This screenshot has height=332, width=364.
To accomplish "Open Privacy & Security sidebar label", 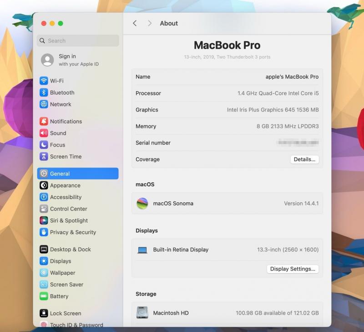I will (73, 232).
